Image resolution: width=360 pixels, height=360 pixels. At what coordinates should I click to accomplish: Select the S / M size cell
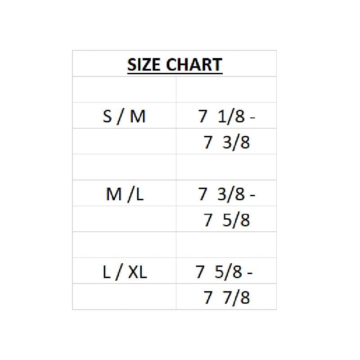[x=124, y=117]
